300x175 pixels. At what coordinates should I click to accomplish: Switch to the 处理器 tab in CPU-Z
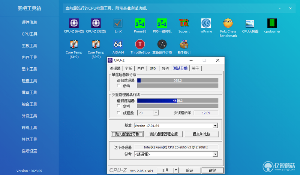click(115, 68)
